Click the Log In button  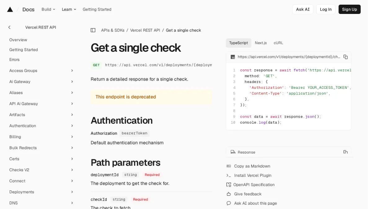pyautogui.click(x=326, y=9)
